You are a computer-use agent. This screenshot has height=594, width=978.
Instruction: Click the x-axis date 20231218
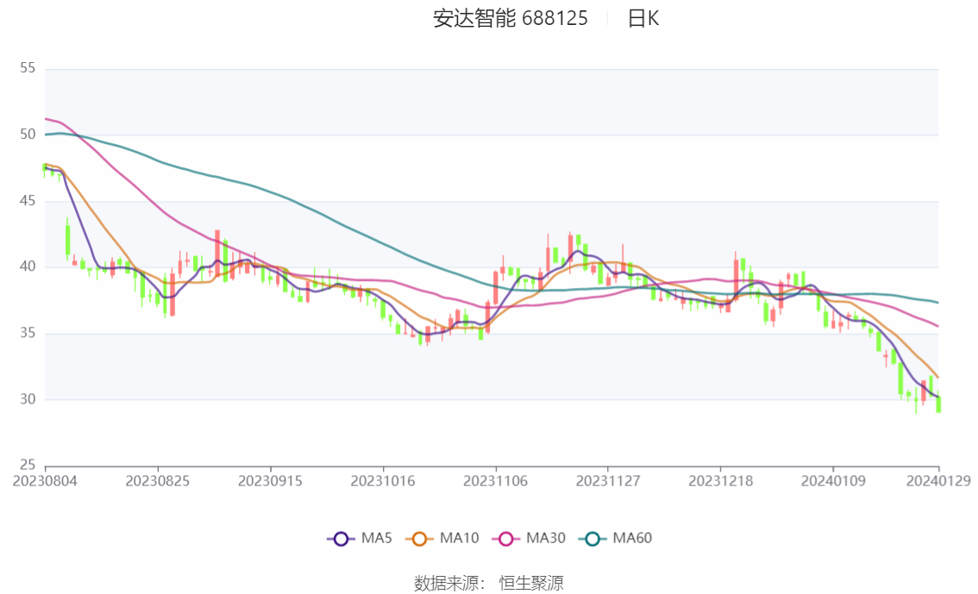click(720, 481)
